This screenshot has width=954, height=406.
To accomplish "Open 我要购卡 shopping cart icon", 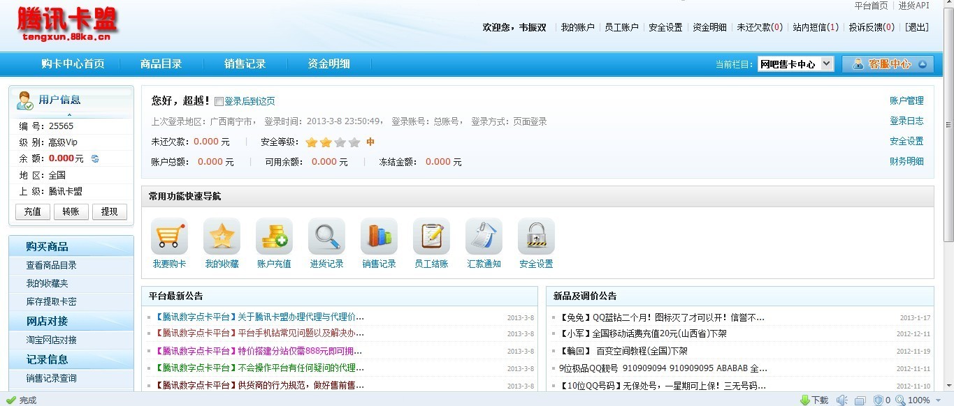I will (x=169, y=236).
